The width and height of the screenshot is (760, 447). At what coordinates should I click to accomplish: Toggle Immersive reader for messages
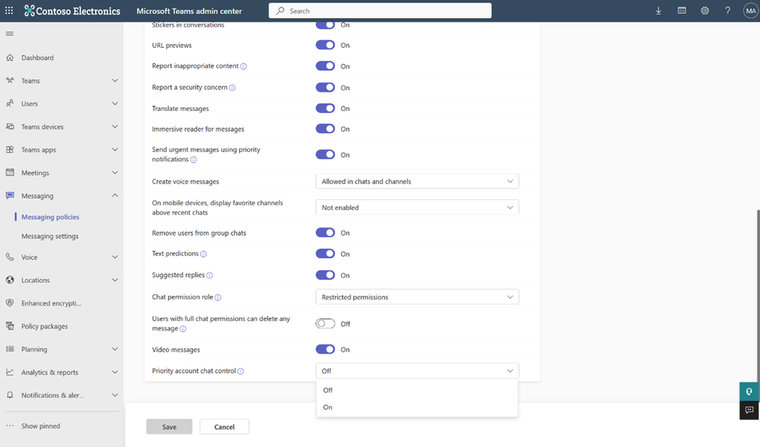326,128
